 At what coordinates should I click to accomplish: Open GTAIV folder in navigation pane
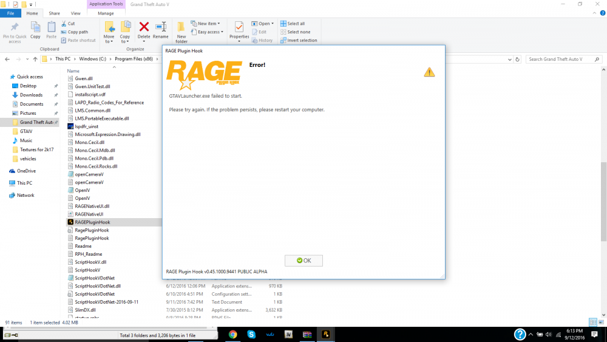click(x=26, y=131)
